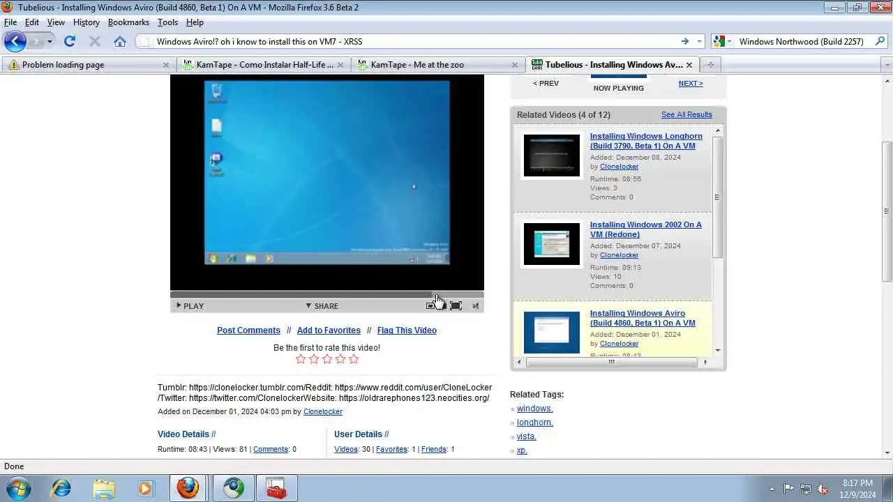
Task: Click the Post Comments link
Action: pyautogui.click(x=248, y=330)
